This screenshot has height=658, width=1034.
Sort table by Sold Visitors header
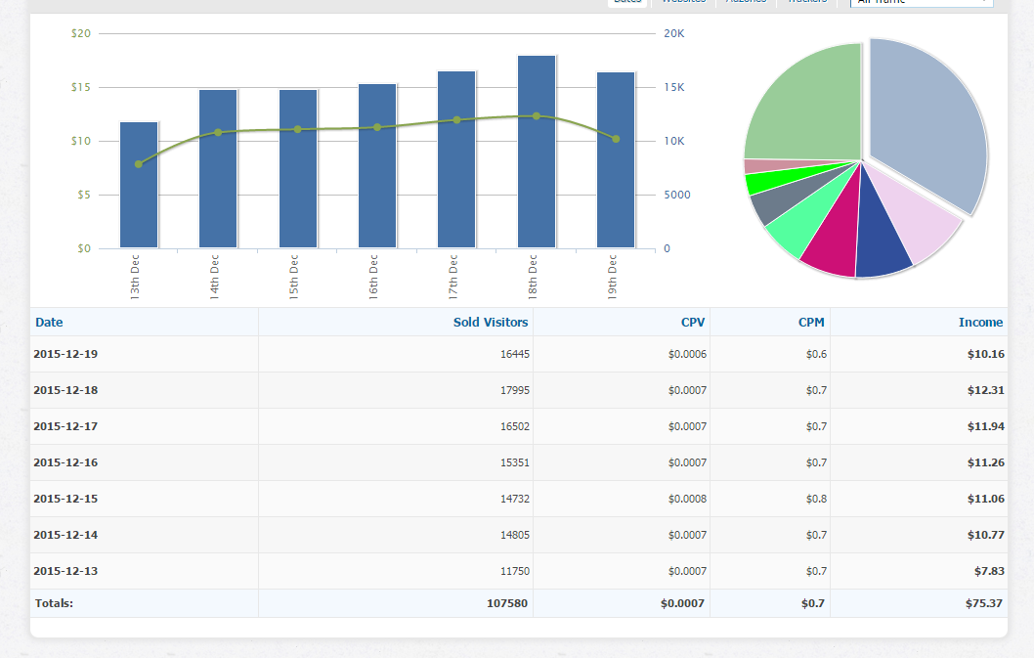click(490, 322)
